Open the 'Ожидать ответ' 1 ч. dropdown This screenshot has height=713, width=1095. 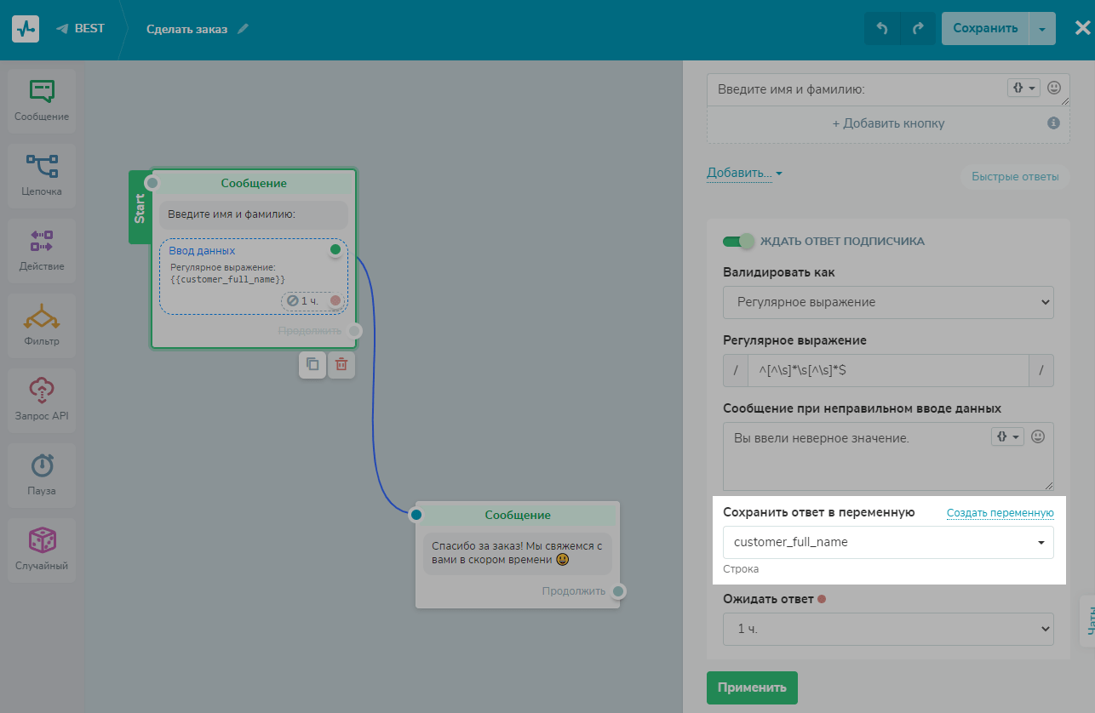click(x=887, y=629)
